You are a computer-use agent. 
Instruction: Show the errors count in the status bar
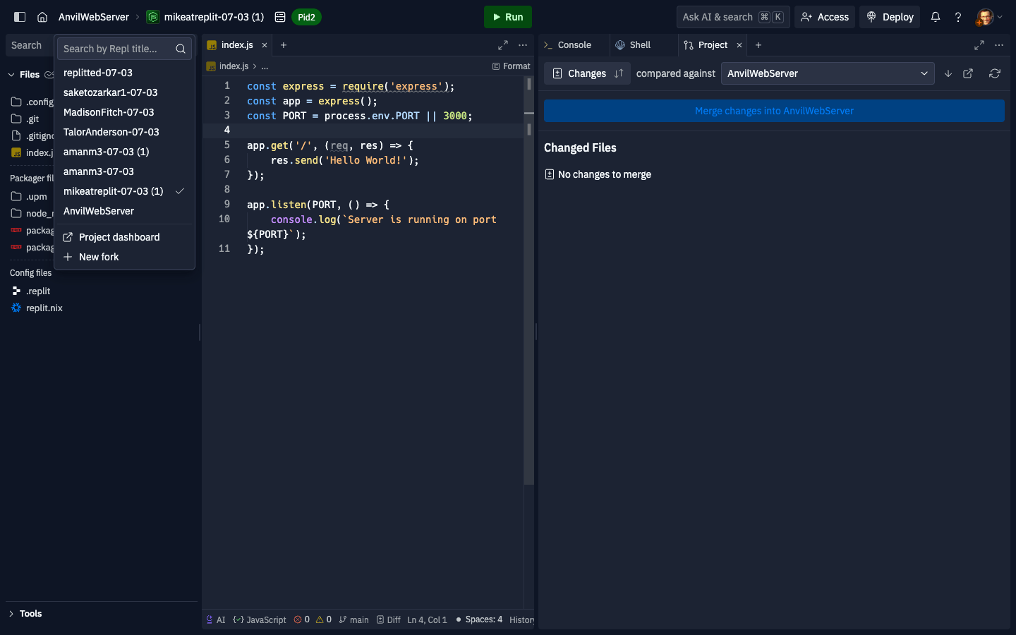point(302,619)
